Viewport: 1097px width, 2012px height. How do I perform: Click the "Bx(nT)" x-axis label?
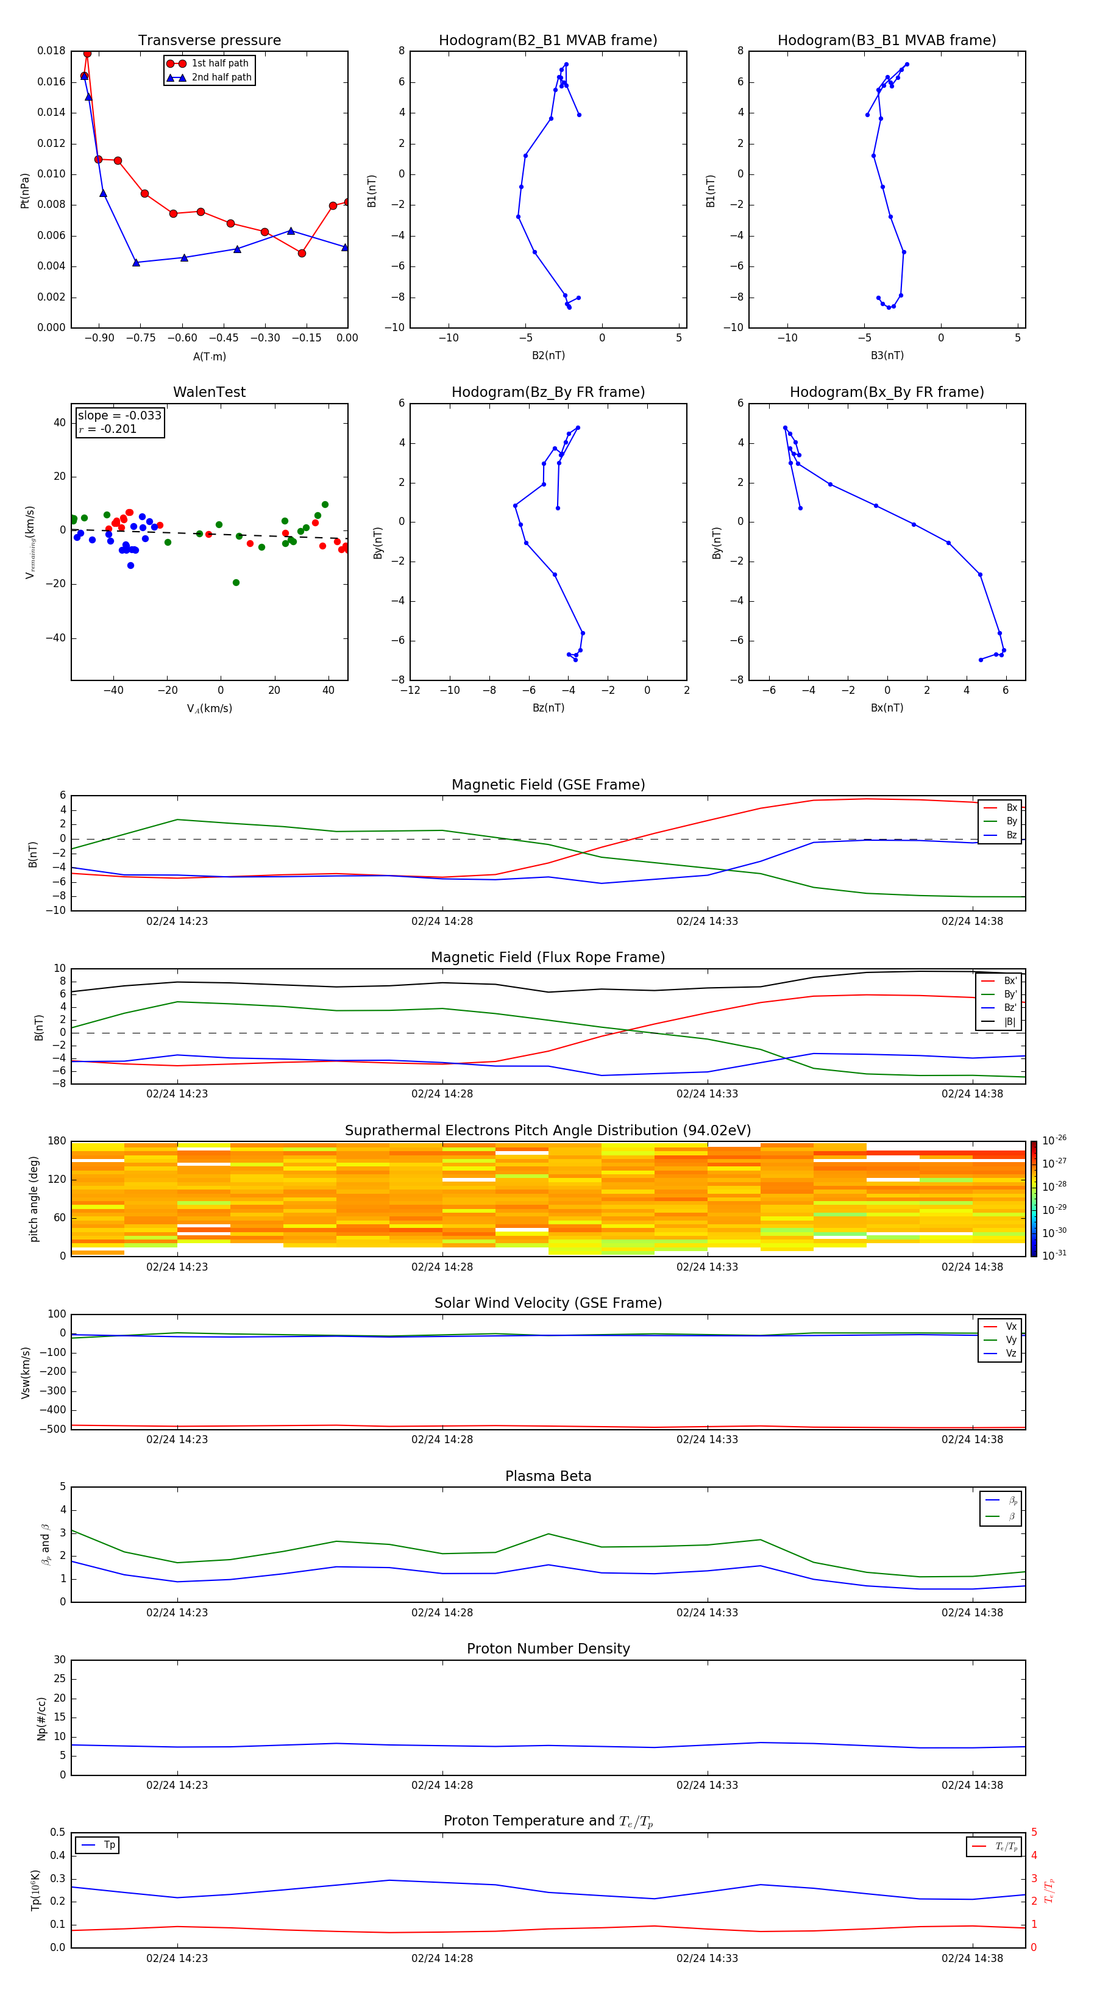[887, 708]
